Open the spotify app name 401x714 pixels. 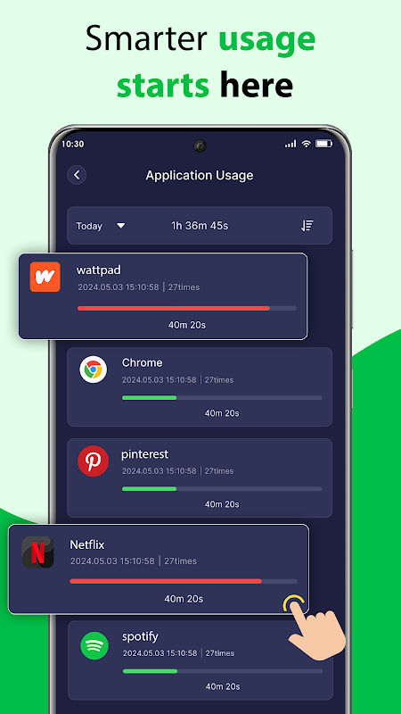point(140,636)
